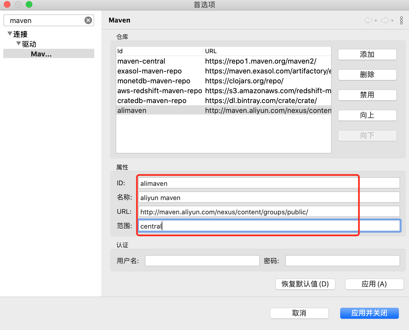Click the Id column header
This screenshot has height=330, width=409.
coord(160,51)
